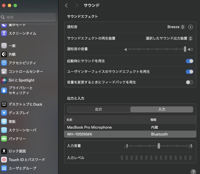Image resolution: width=200 pixels, height=174 pixels.
Task: Open Siri と Spotlight settings
Action: (21, 80)
